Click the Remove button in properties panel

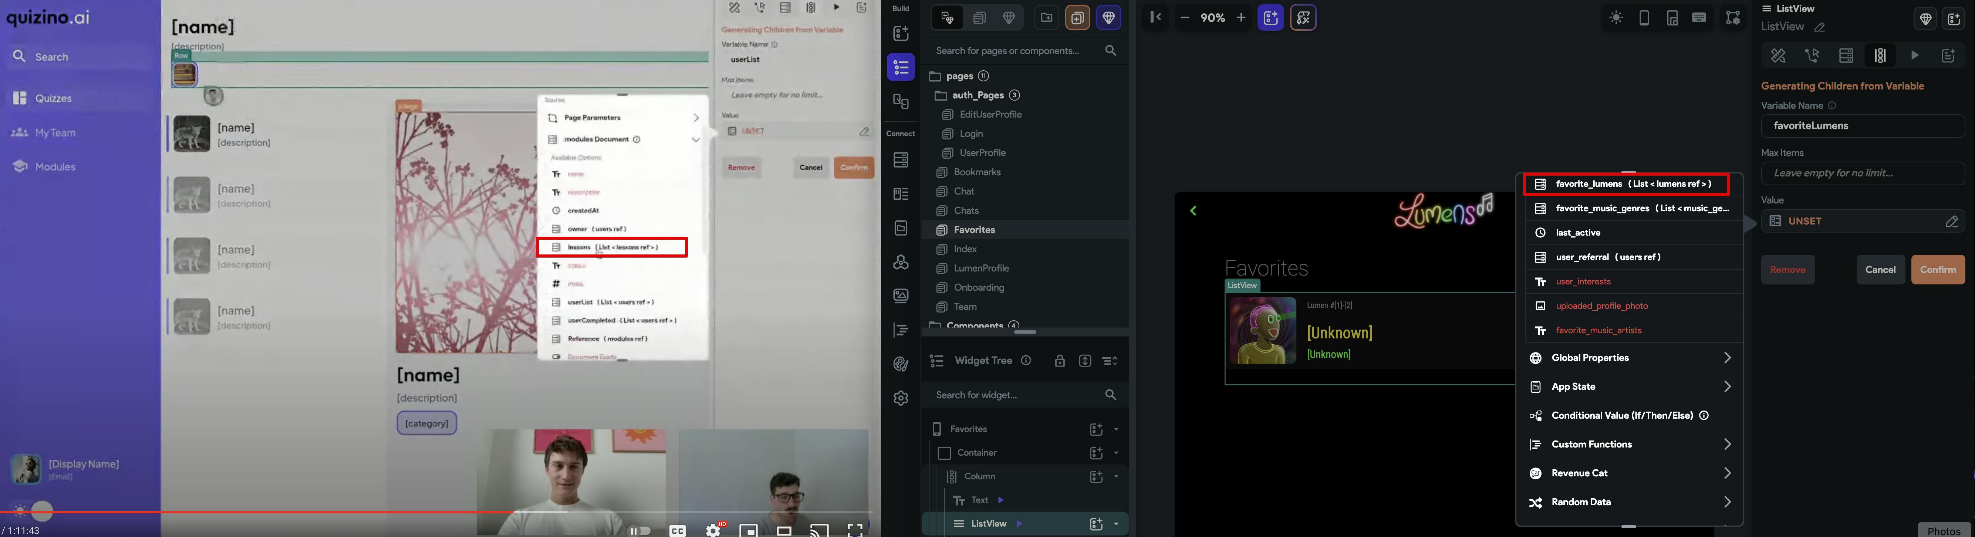point(1788,270)
